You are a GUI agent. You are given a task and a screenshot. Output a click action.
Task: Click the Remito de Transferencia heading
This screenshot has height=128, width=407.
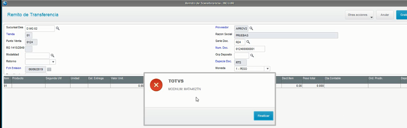coord(33,15)
